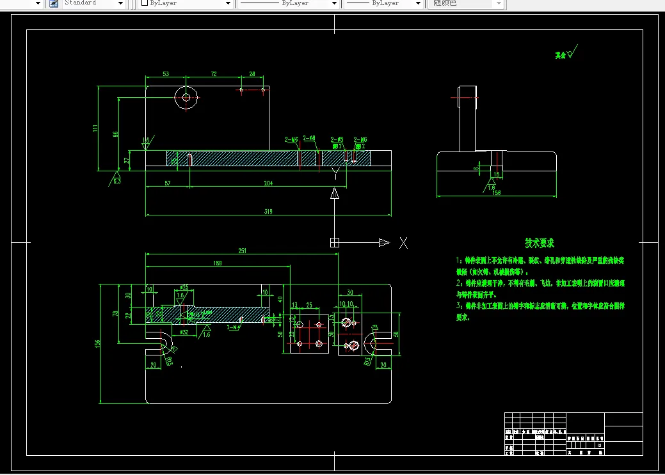Viewport: 665px width, 475px height.
Task: Click the X axis label of the UCS
Action: [x=403, y=243]
